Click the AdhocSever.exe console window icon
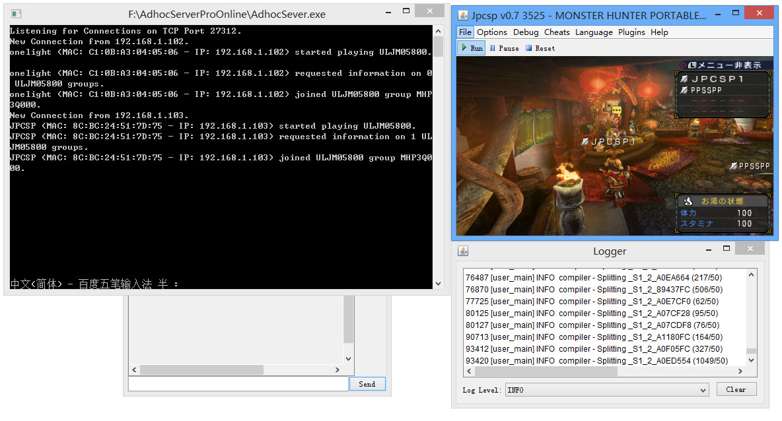 (x=17, y=14)
